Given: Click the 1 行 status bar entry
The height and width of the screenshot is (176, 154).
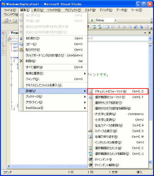Looking at the screenshot, I should (x=71, y=172).
